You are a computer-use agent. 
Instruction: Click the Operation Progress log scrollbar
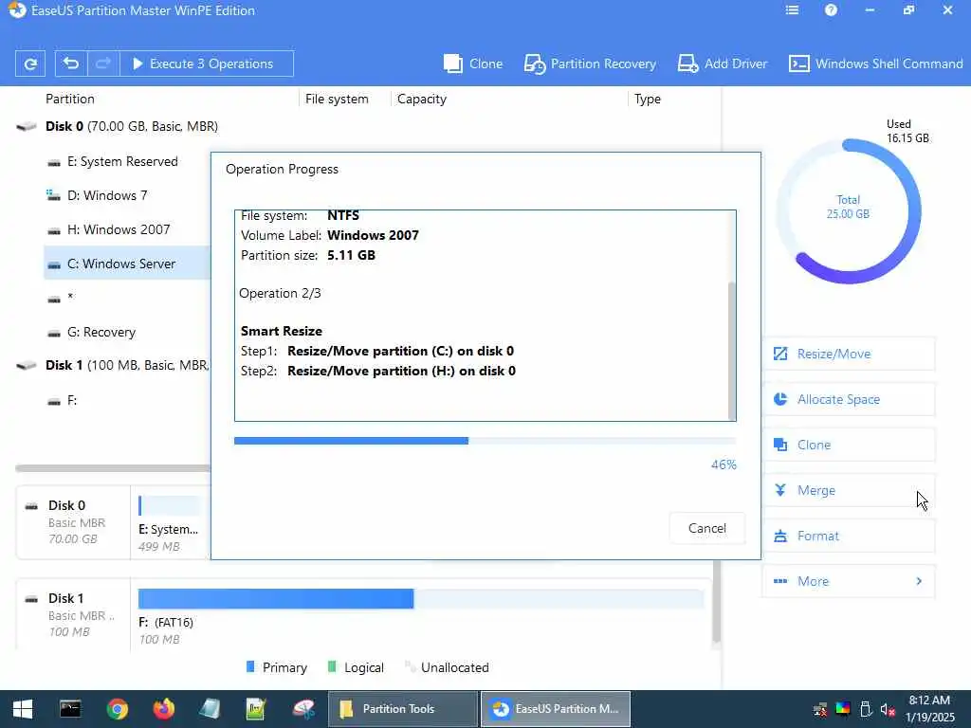tap(731, 351)
